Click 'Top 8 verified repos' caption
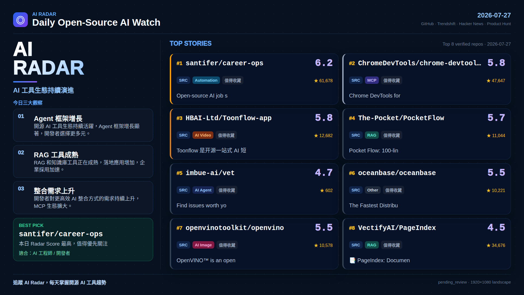 click(x=477, y=44)
